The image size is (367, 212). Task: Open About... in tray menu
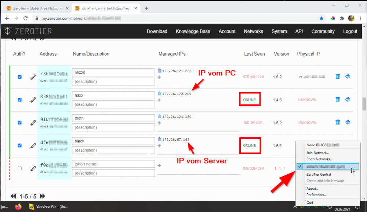click(x=312, y=189)
